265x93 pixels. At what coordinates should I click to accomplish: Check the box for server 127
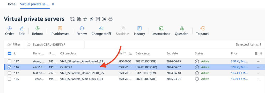point(10,61)
